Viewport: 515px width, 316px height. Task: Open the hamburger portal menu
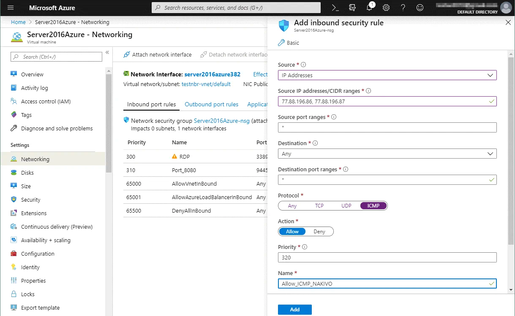pos(11,8)
